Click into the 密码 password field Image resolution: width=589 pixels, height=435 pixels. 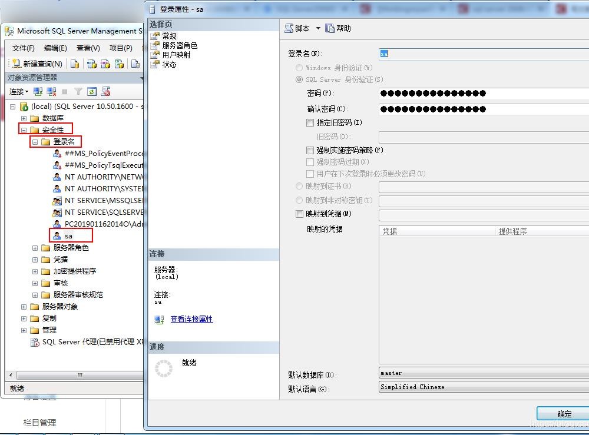(483, 93)
